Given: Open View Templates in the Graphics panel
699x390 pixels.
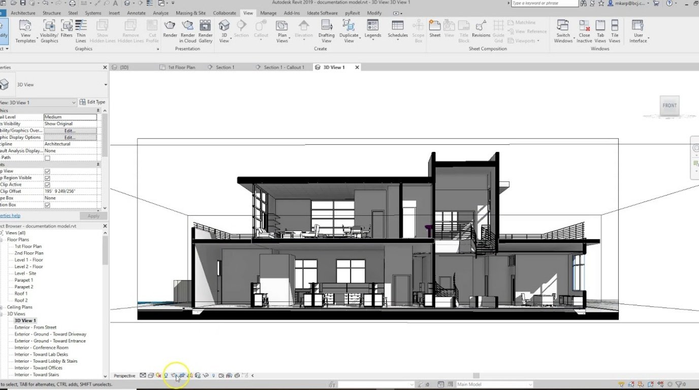Looking at the screenshot, I should (x=25, y=31).
